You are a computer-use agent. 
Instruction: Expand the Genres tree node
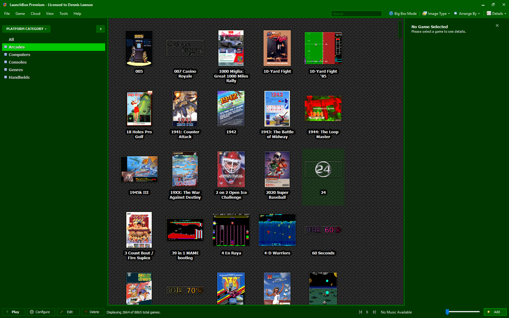[x=5, y=70]
